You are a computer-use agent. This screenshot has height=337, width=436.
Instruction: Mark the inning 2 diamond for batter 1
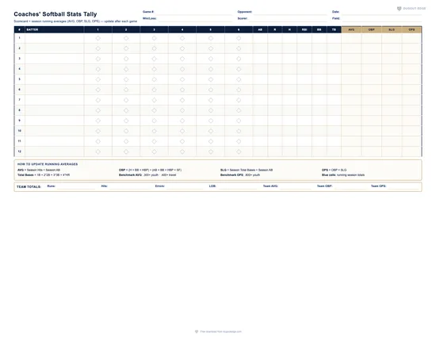click(x=126, y=38)
